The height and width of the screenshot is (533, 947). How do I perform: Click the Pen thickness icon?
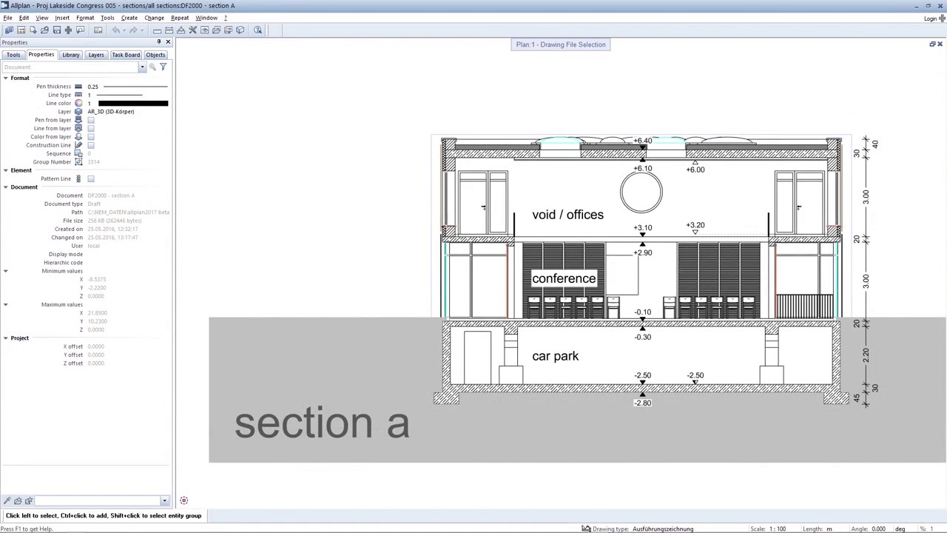pyautogui.click(x=78, y=87)
